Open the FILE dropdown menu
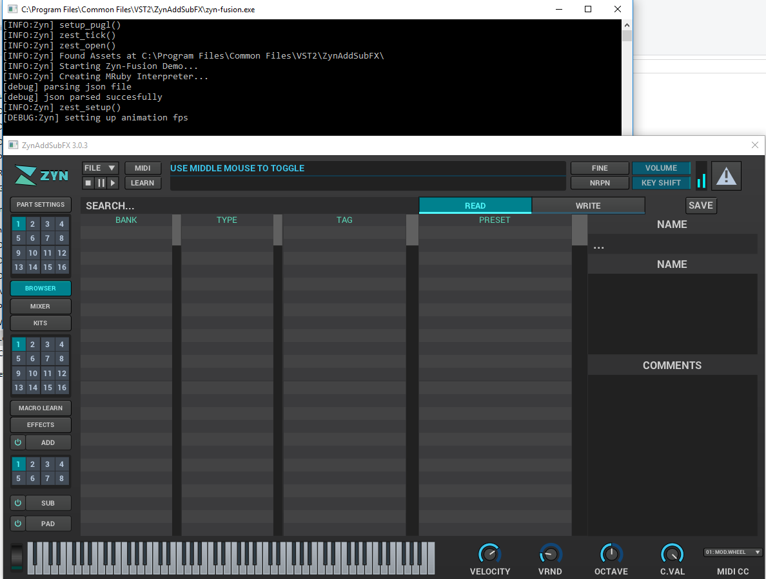The width and height of the screenshot is (766, 579). pyautogui.click(x=100, y=168)
